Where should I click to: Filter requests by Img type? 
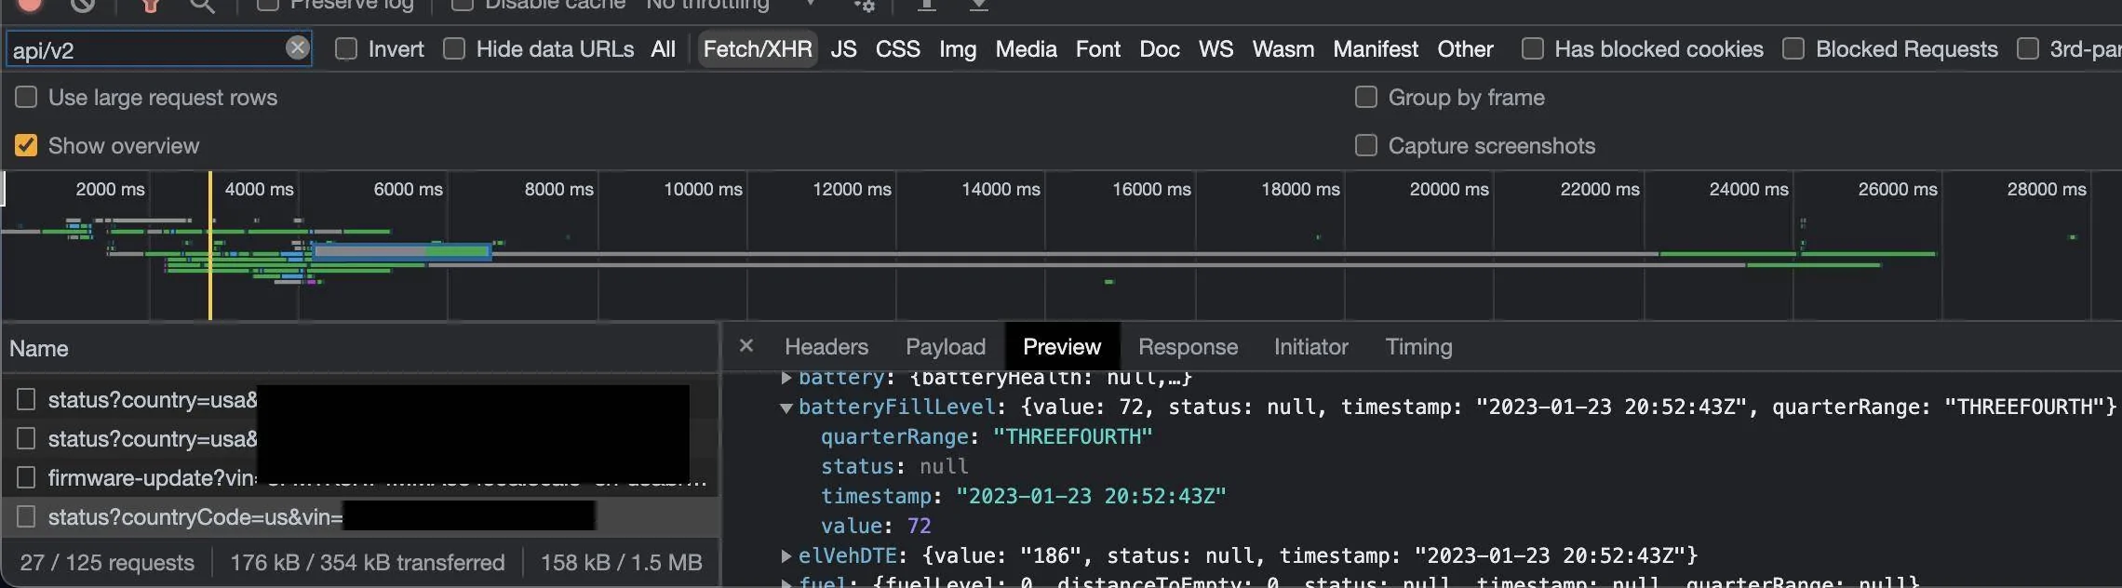tap(958, 49)
